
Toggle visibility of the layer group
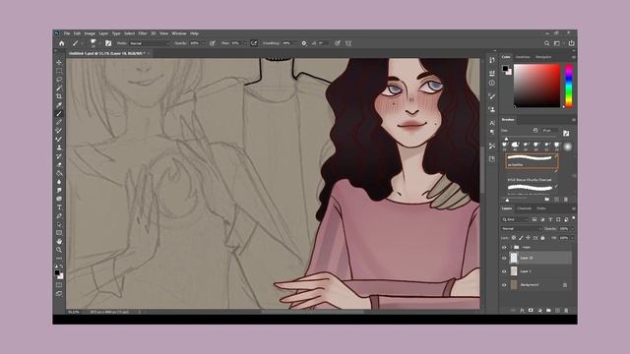504,247
